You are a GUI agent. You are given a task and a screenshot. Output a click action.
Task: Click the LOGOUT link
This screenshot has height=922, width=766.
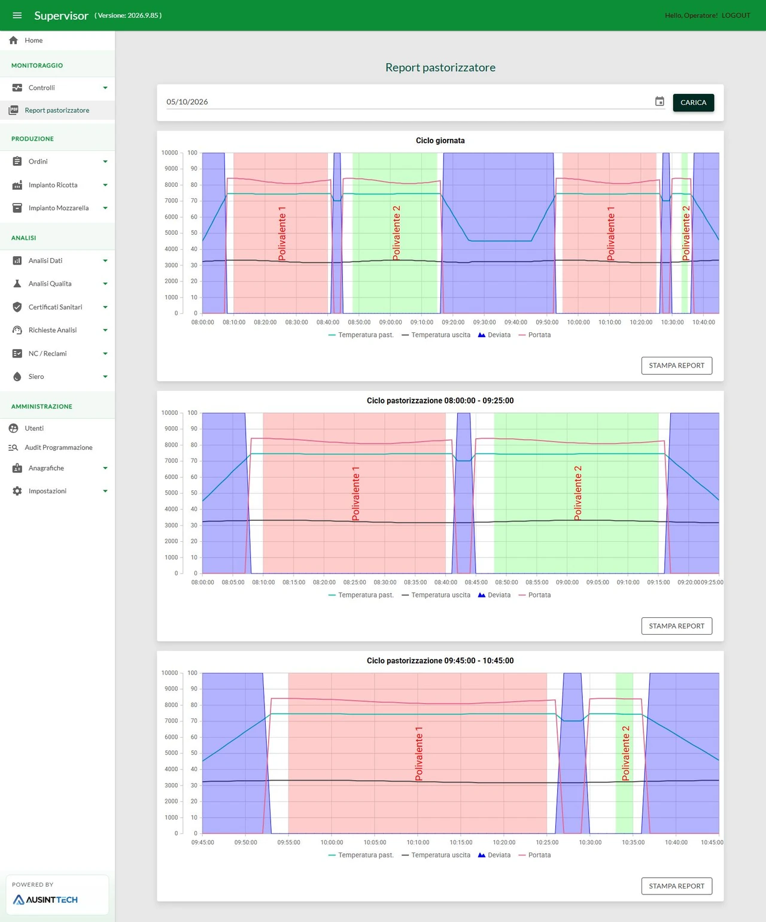click(x=735, y=16)
